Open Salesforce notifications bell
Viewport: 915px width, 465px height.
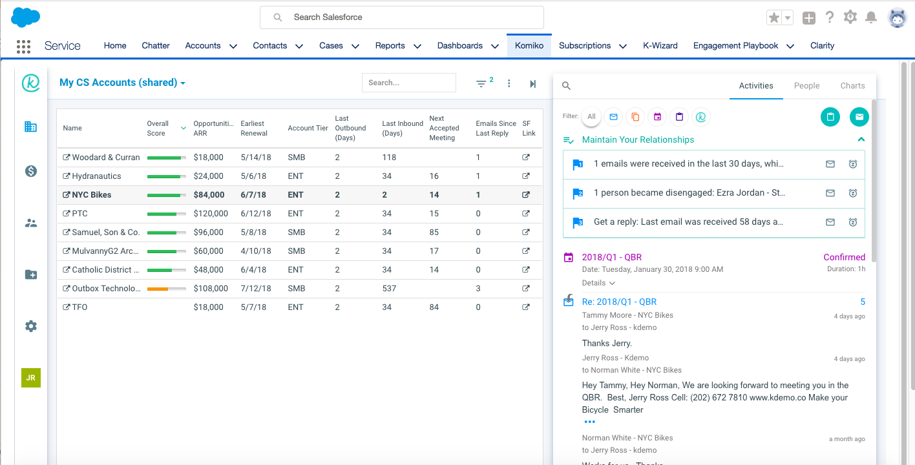point(872,17)
